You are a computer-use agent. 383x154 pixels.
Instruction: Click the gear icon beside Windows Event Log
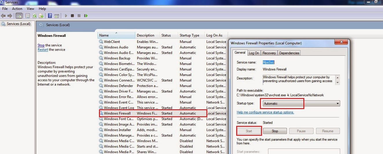pos(101,108)
